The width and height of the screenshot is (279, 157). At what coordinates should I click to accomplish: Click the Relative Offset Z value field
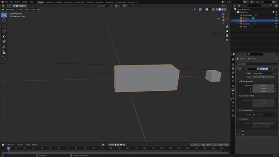pyautogui.click(x=263, y=91)
